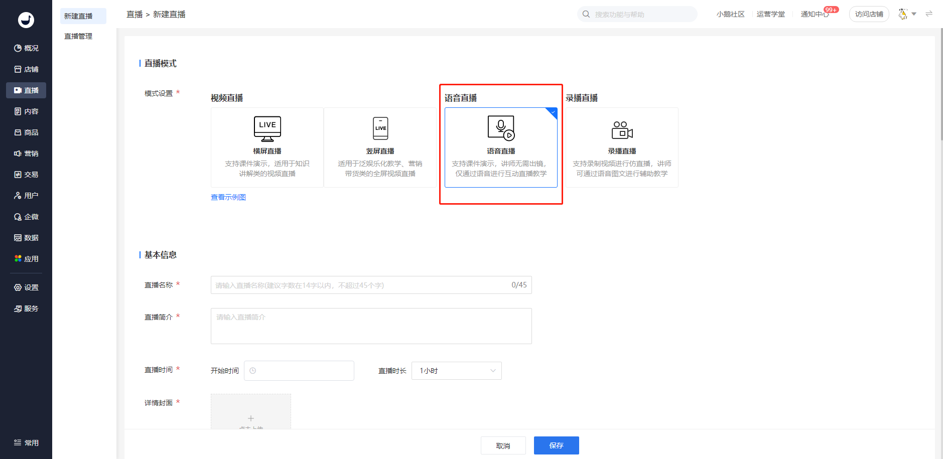Click the 应用 apps sidebar icon

pos(18,259)
